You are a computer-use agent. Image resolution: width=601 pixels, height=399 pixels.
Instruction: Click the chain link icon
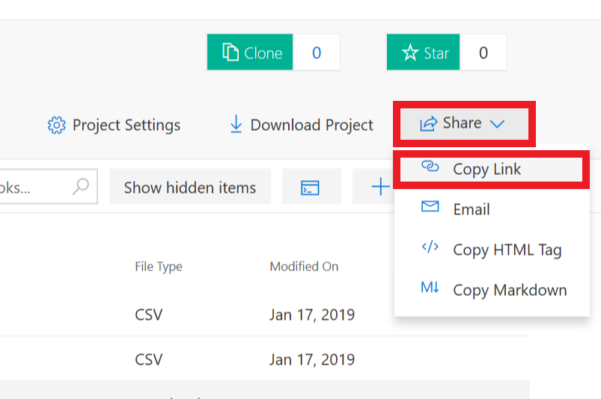tap(430, 167)
